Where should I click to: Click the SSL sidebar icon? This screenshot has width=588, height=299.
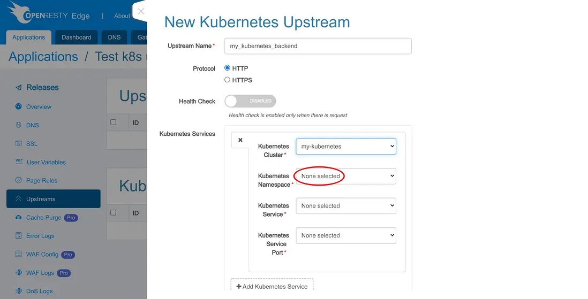pyautogui.click(x=19, y=143)
